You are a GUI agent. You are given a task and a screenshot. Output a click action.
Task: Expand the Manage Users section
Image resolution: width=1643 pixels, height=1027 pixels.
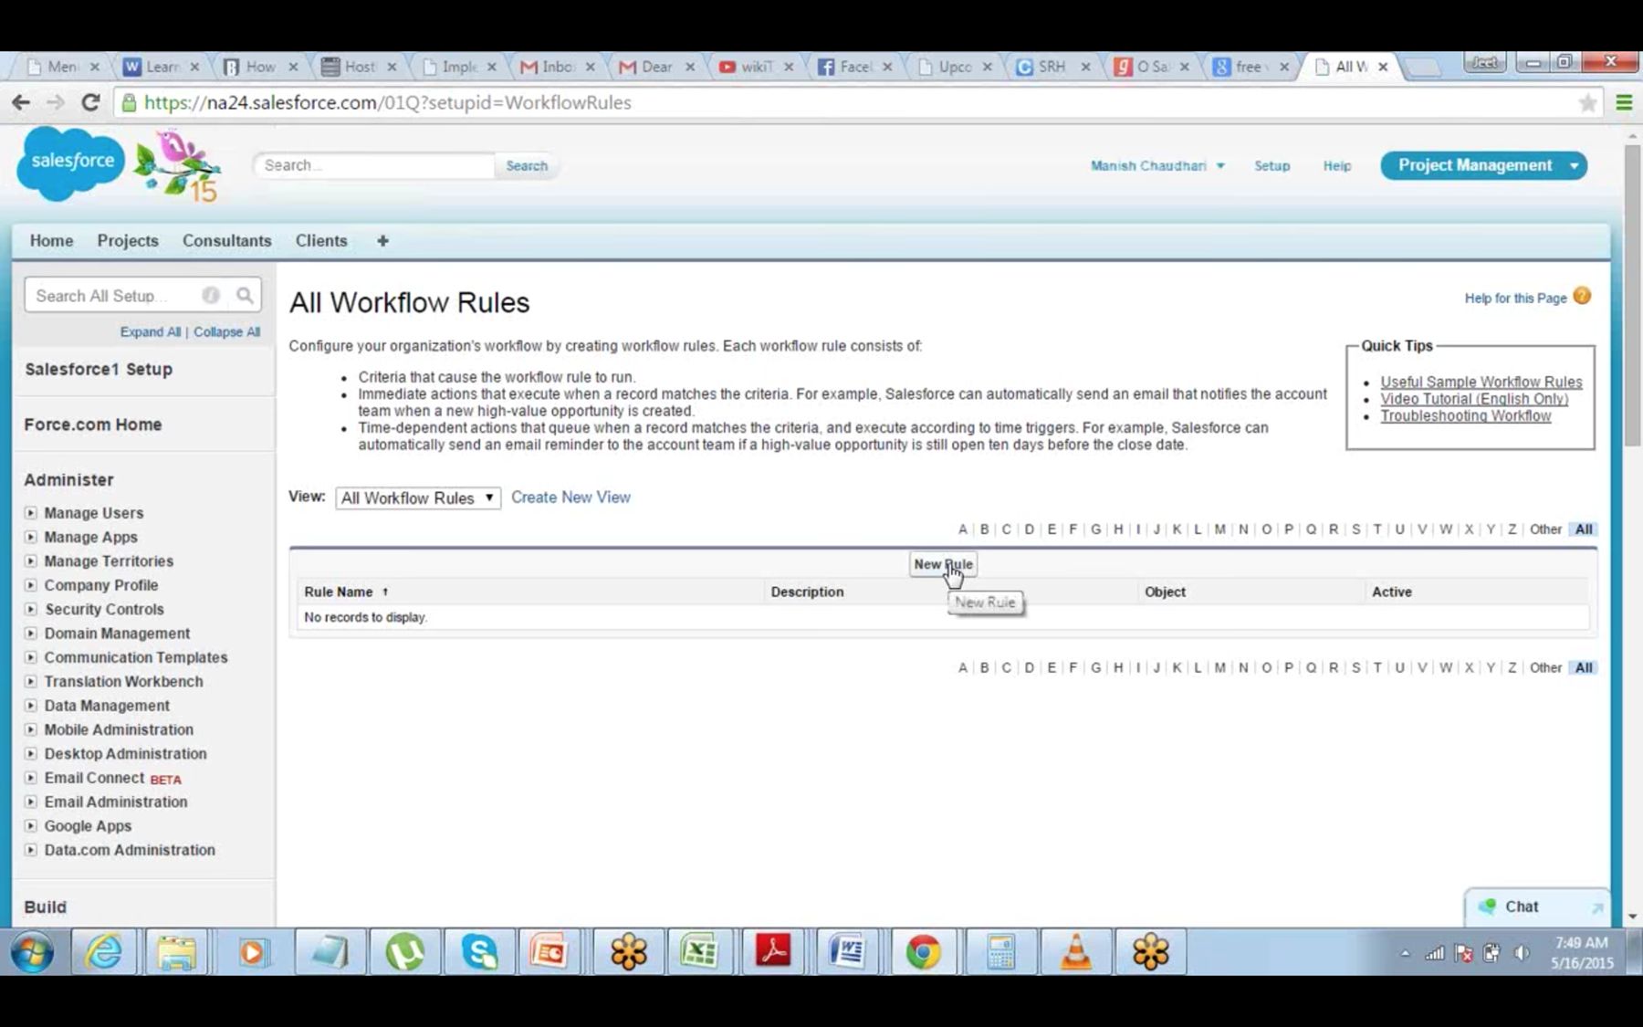point(30,513)
